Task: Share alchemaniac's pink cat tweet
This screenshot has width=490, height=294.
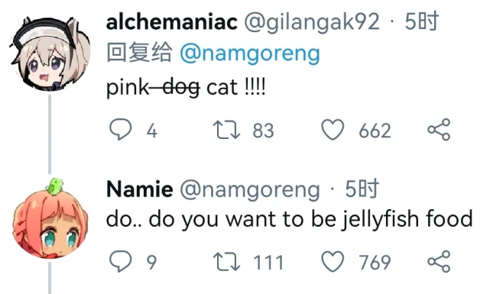Action: tap(439, 130)
